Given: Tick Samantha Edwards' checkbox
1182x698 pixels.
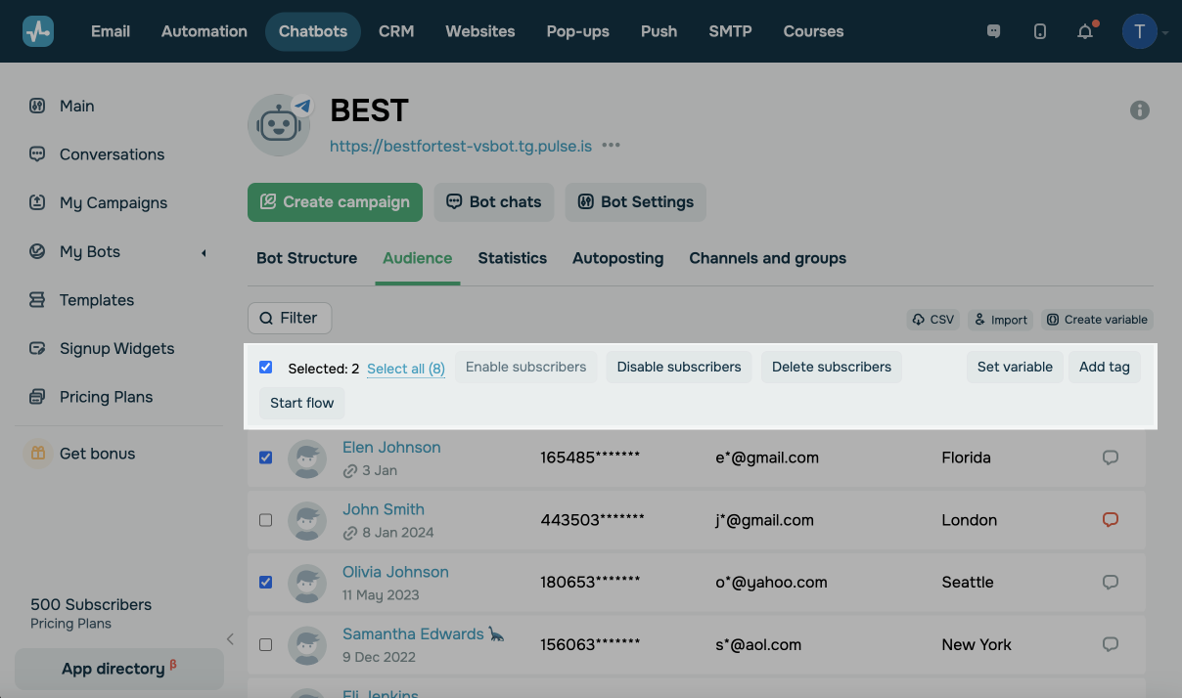Looking at the screenshot, I should 265,644.
